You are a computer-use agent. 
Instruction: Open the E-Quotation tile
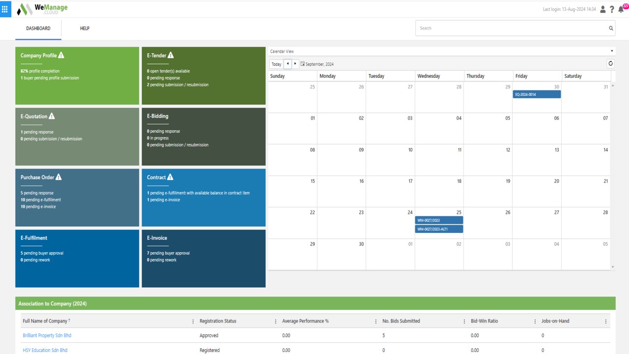[77, 137]
